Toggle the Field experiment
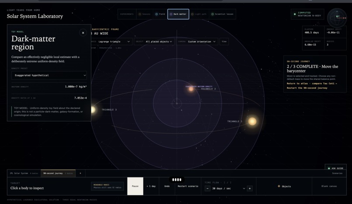Screen dimensions: 352x204 coord(160,14)
